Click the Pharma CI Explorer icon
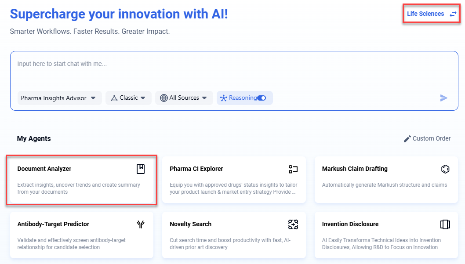 tap(293, 169)
